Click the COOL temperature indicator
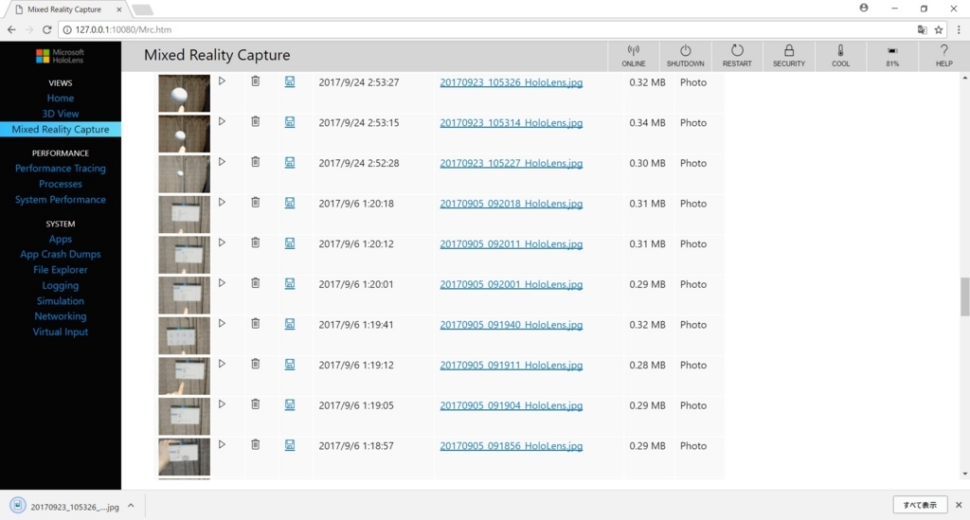Image resolution: width=970 pixels, height=520 pixels. (841, 56)
